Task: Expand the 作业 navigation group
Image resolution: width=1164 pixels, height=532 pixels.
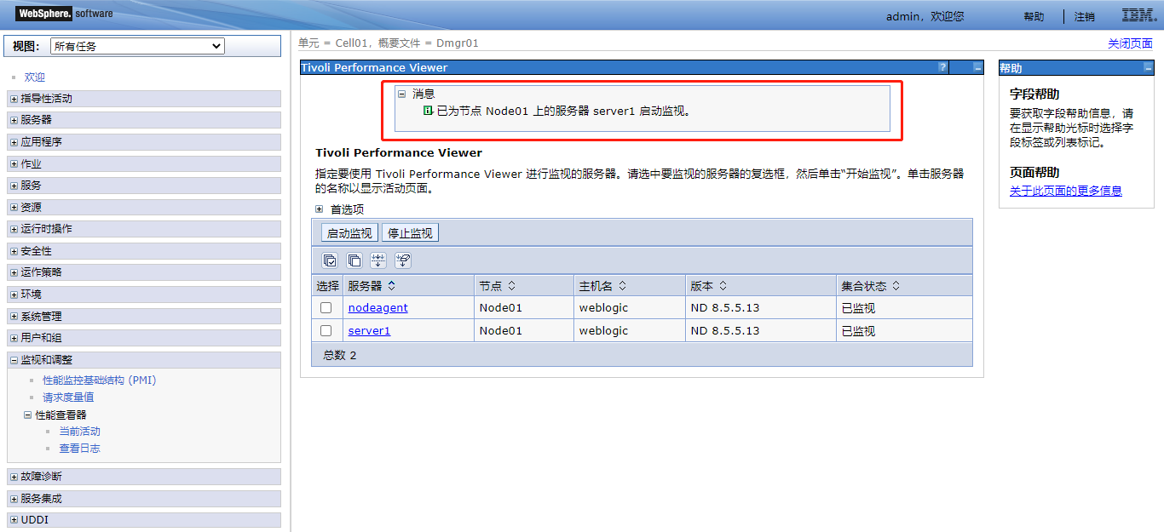Action: click(x=14, y=164)
